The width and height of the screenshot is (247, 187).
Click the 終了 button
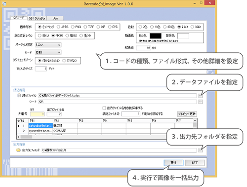point(195,163)
